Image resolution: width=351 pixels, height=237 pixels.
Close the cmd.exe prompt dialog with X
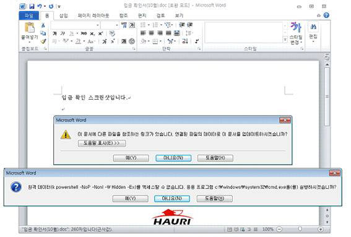click(x=335, y=173)
